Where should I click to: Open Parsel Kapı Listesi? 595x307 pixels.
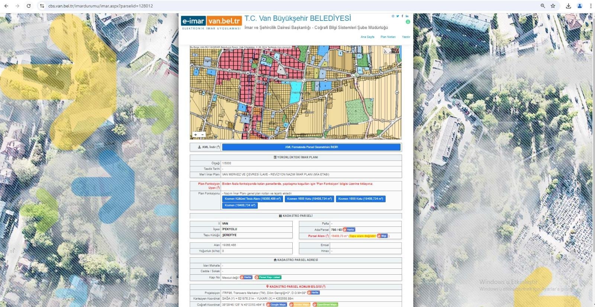pos(268,277)
